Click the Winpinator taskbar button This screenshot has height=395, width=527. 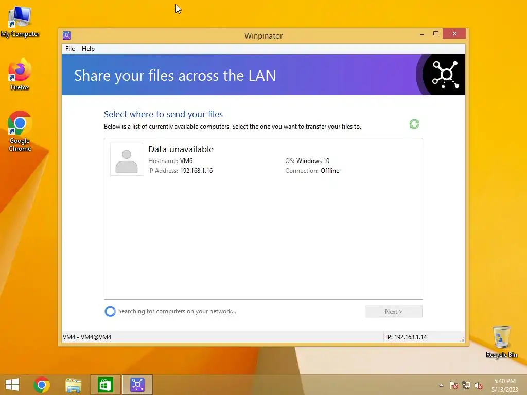coord(137,385)
